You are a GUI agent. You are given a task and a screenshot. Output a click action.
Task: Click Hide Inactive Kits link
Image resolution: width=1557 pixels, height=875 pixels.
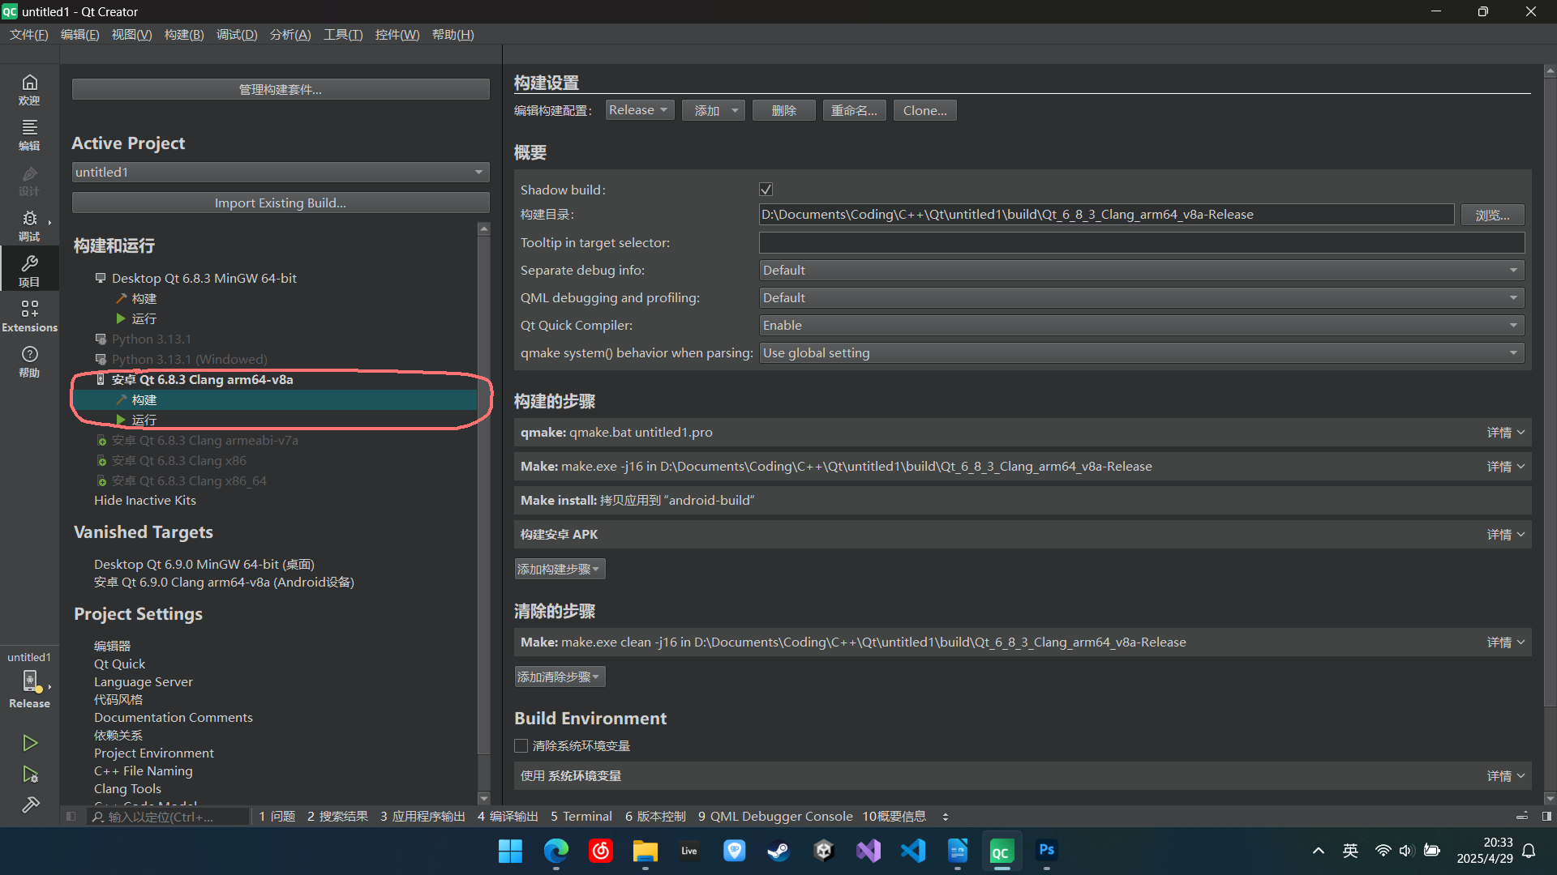[145, 501]
